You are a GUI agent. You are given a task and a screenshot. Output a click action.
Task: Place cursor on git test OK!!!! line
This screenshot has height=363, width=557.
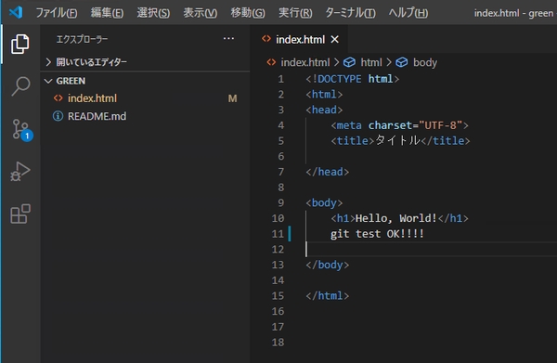[377, 234]
